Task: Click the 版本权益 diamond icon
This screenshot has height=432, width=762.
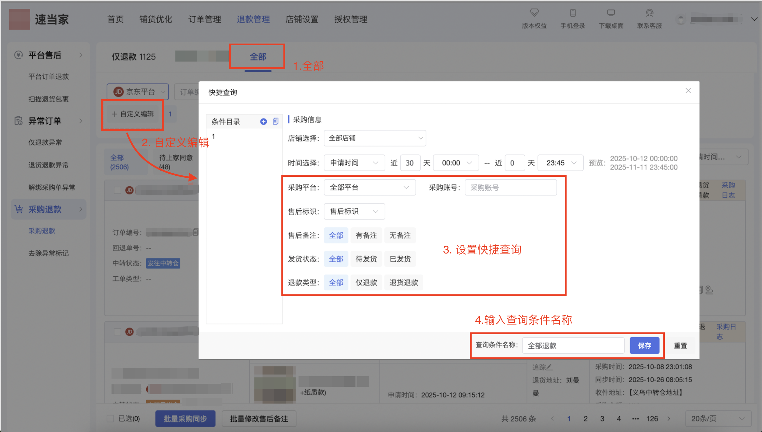Action: pos(534,13)
